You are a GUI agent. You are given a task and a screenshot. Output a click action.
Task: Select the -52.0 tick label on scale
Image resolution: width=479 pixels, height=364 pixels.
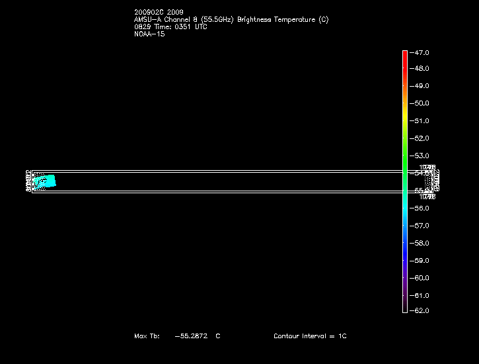point(420,138)
